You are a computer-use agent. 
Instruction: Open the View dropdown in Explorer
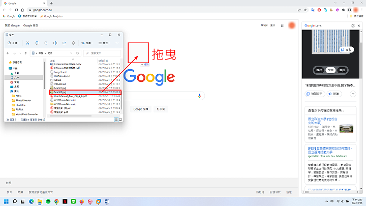coord(104,43)
